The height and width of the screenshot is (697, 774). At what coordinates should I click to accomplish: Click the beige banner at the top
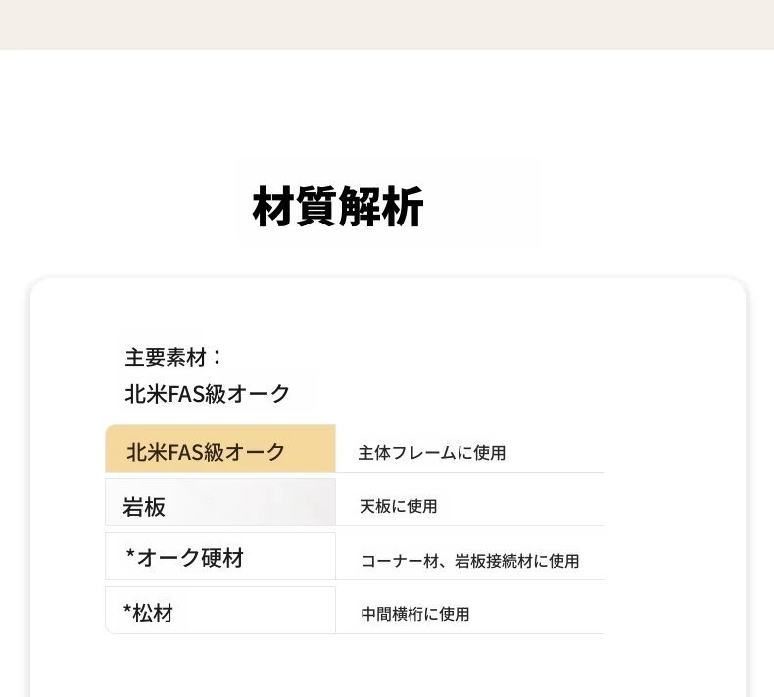click(x=387, y=25)
